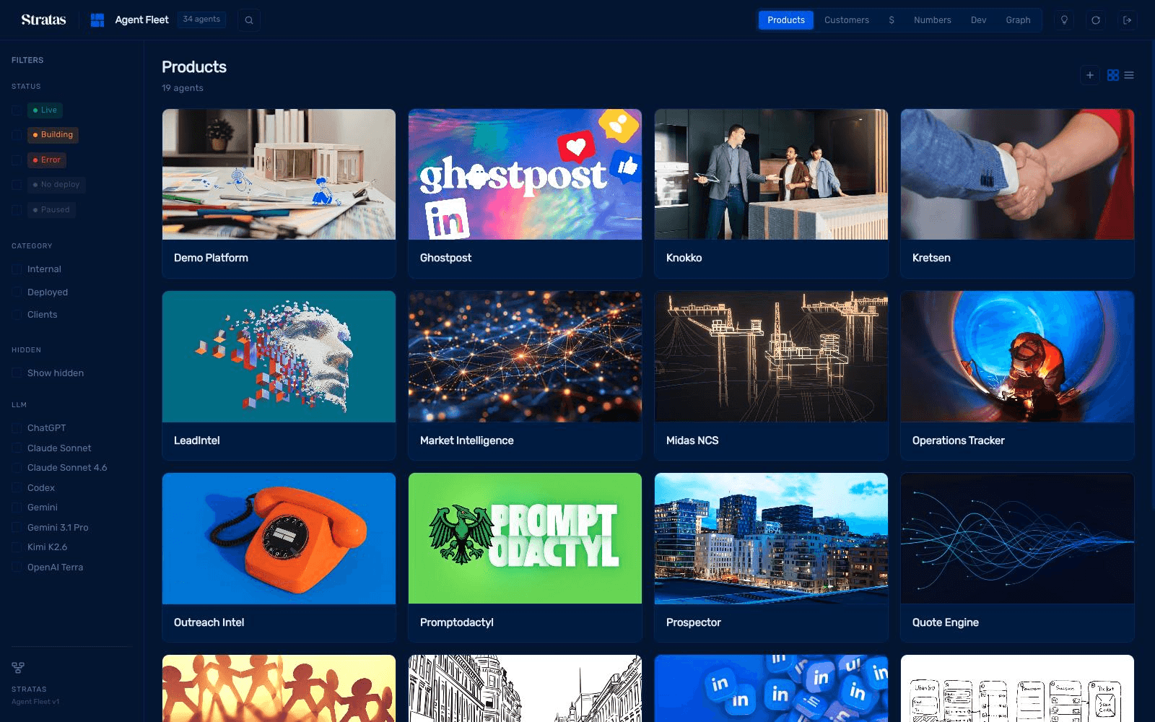Toggle the Show hidden checkbox
This screenshot has height=722, width=1155.
point(17,373)
